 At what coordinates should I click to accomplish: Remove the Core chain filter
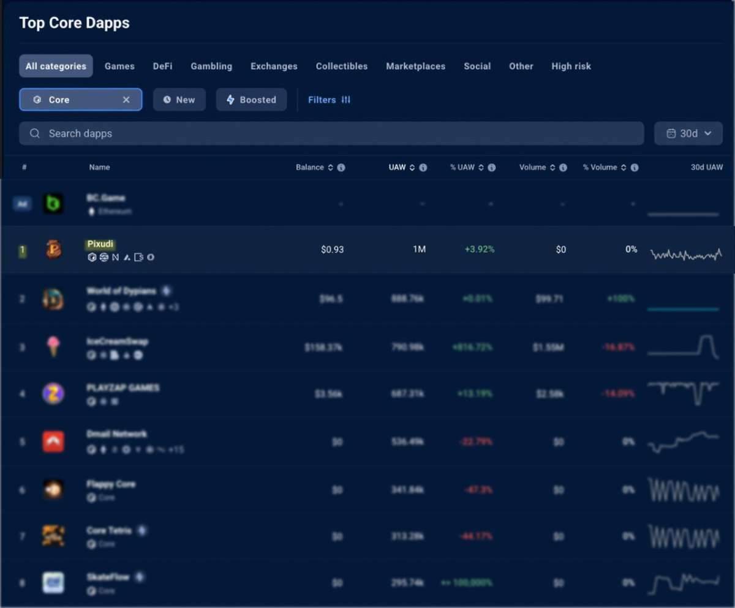(x=126, y=100)
